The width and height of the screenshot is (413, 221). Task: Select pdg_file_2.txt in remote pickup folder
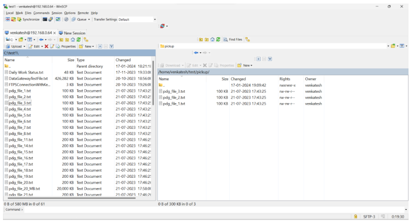pos(174,98)
